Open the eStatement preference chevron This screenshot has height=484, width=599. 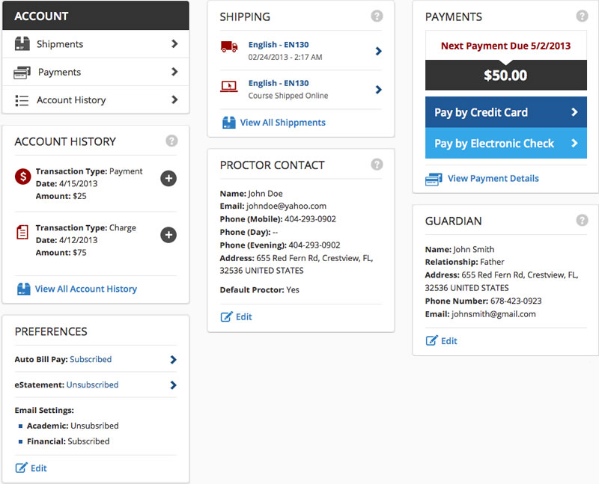(173, 385)
